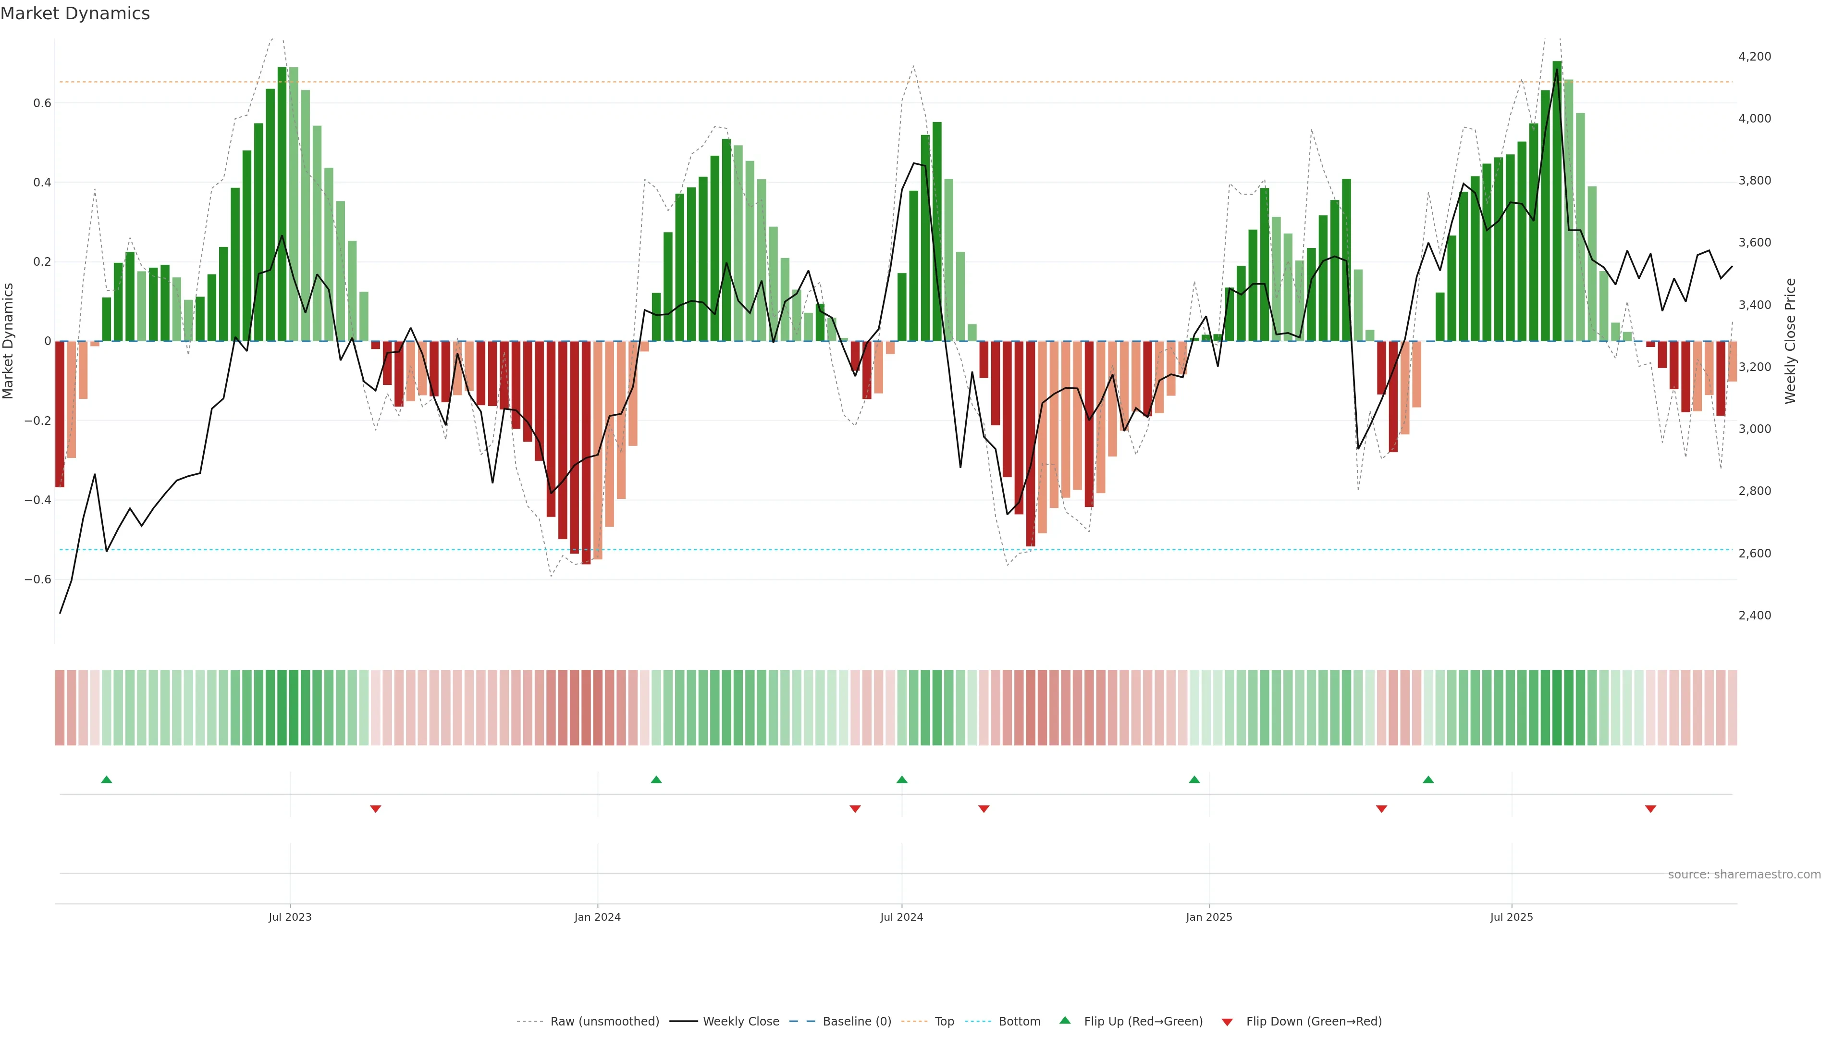The height and width of the screenshot is (1038, 1845).
Task: Click the last red flip-down marker in late 2025
Action: coord(1650,809)
